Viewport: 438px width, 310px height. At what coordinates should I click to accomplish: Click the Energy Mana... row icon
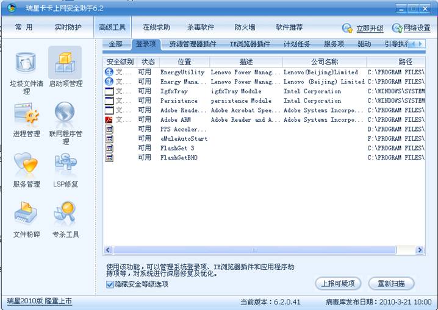tap(109, 82)
